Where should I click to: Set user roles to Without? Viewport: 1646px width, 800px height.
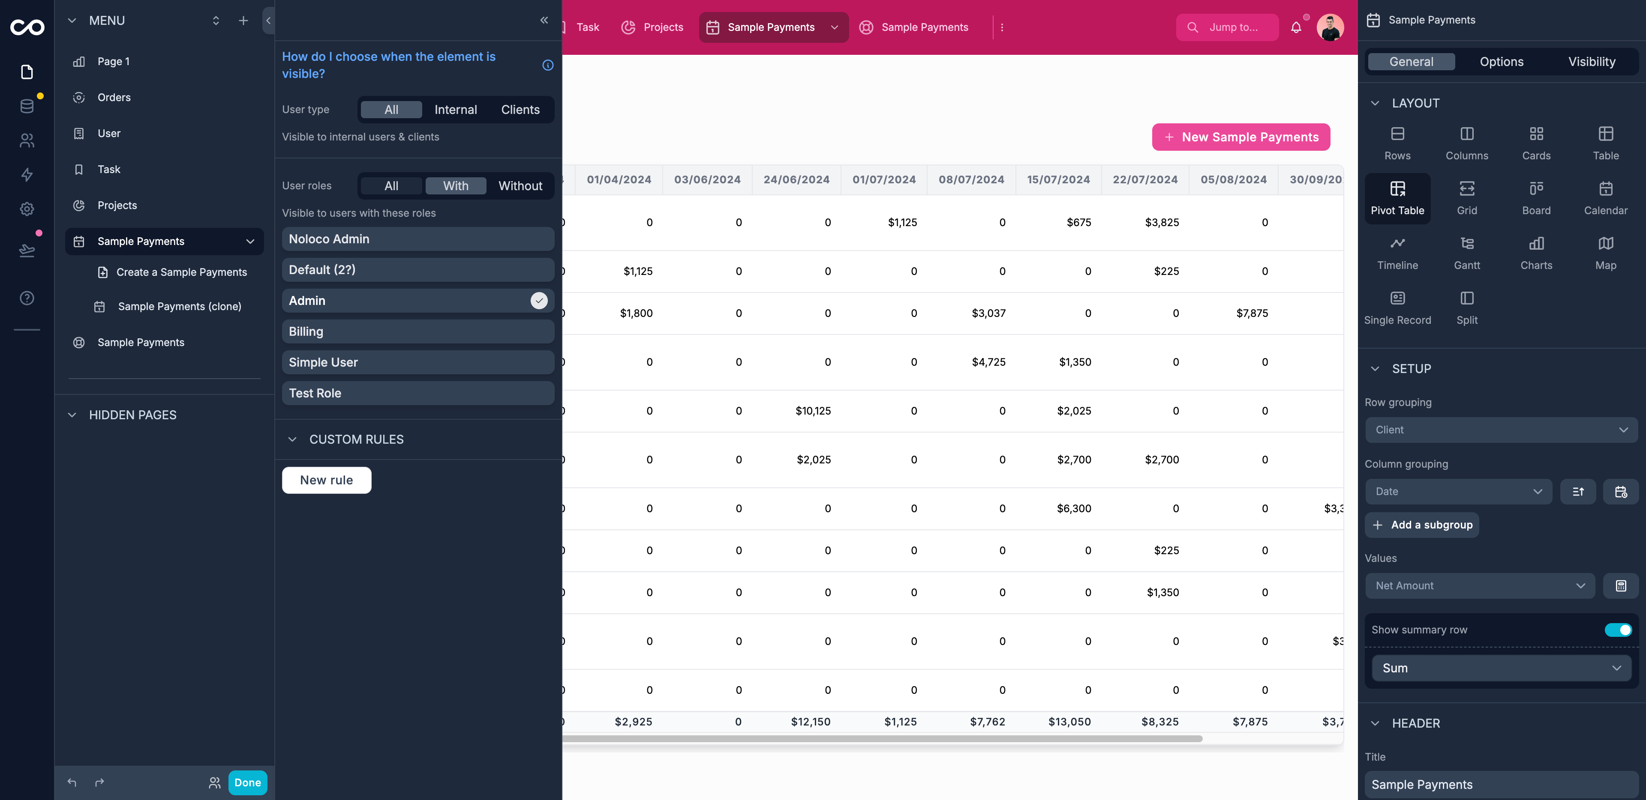coord(520,186)
